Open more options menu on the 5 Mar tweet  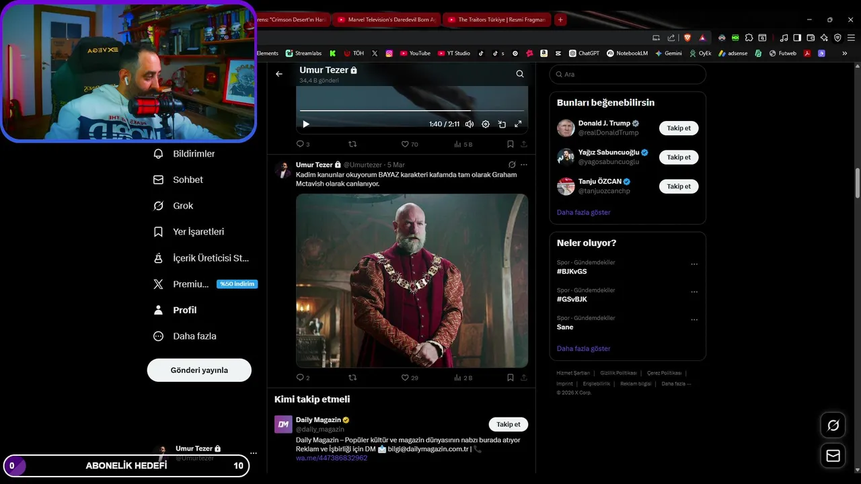524,165
